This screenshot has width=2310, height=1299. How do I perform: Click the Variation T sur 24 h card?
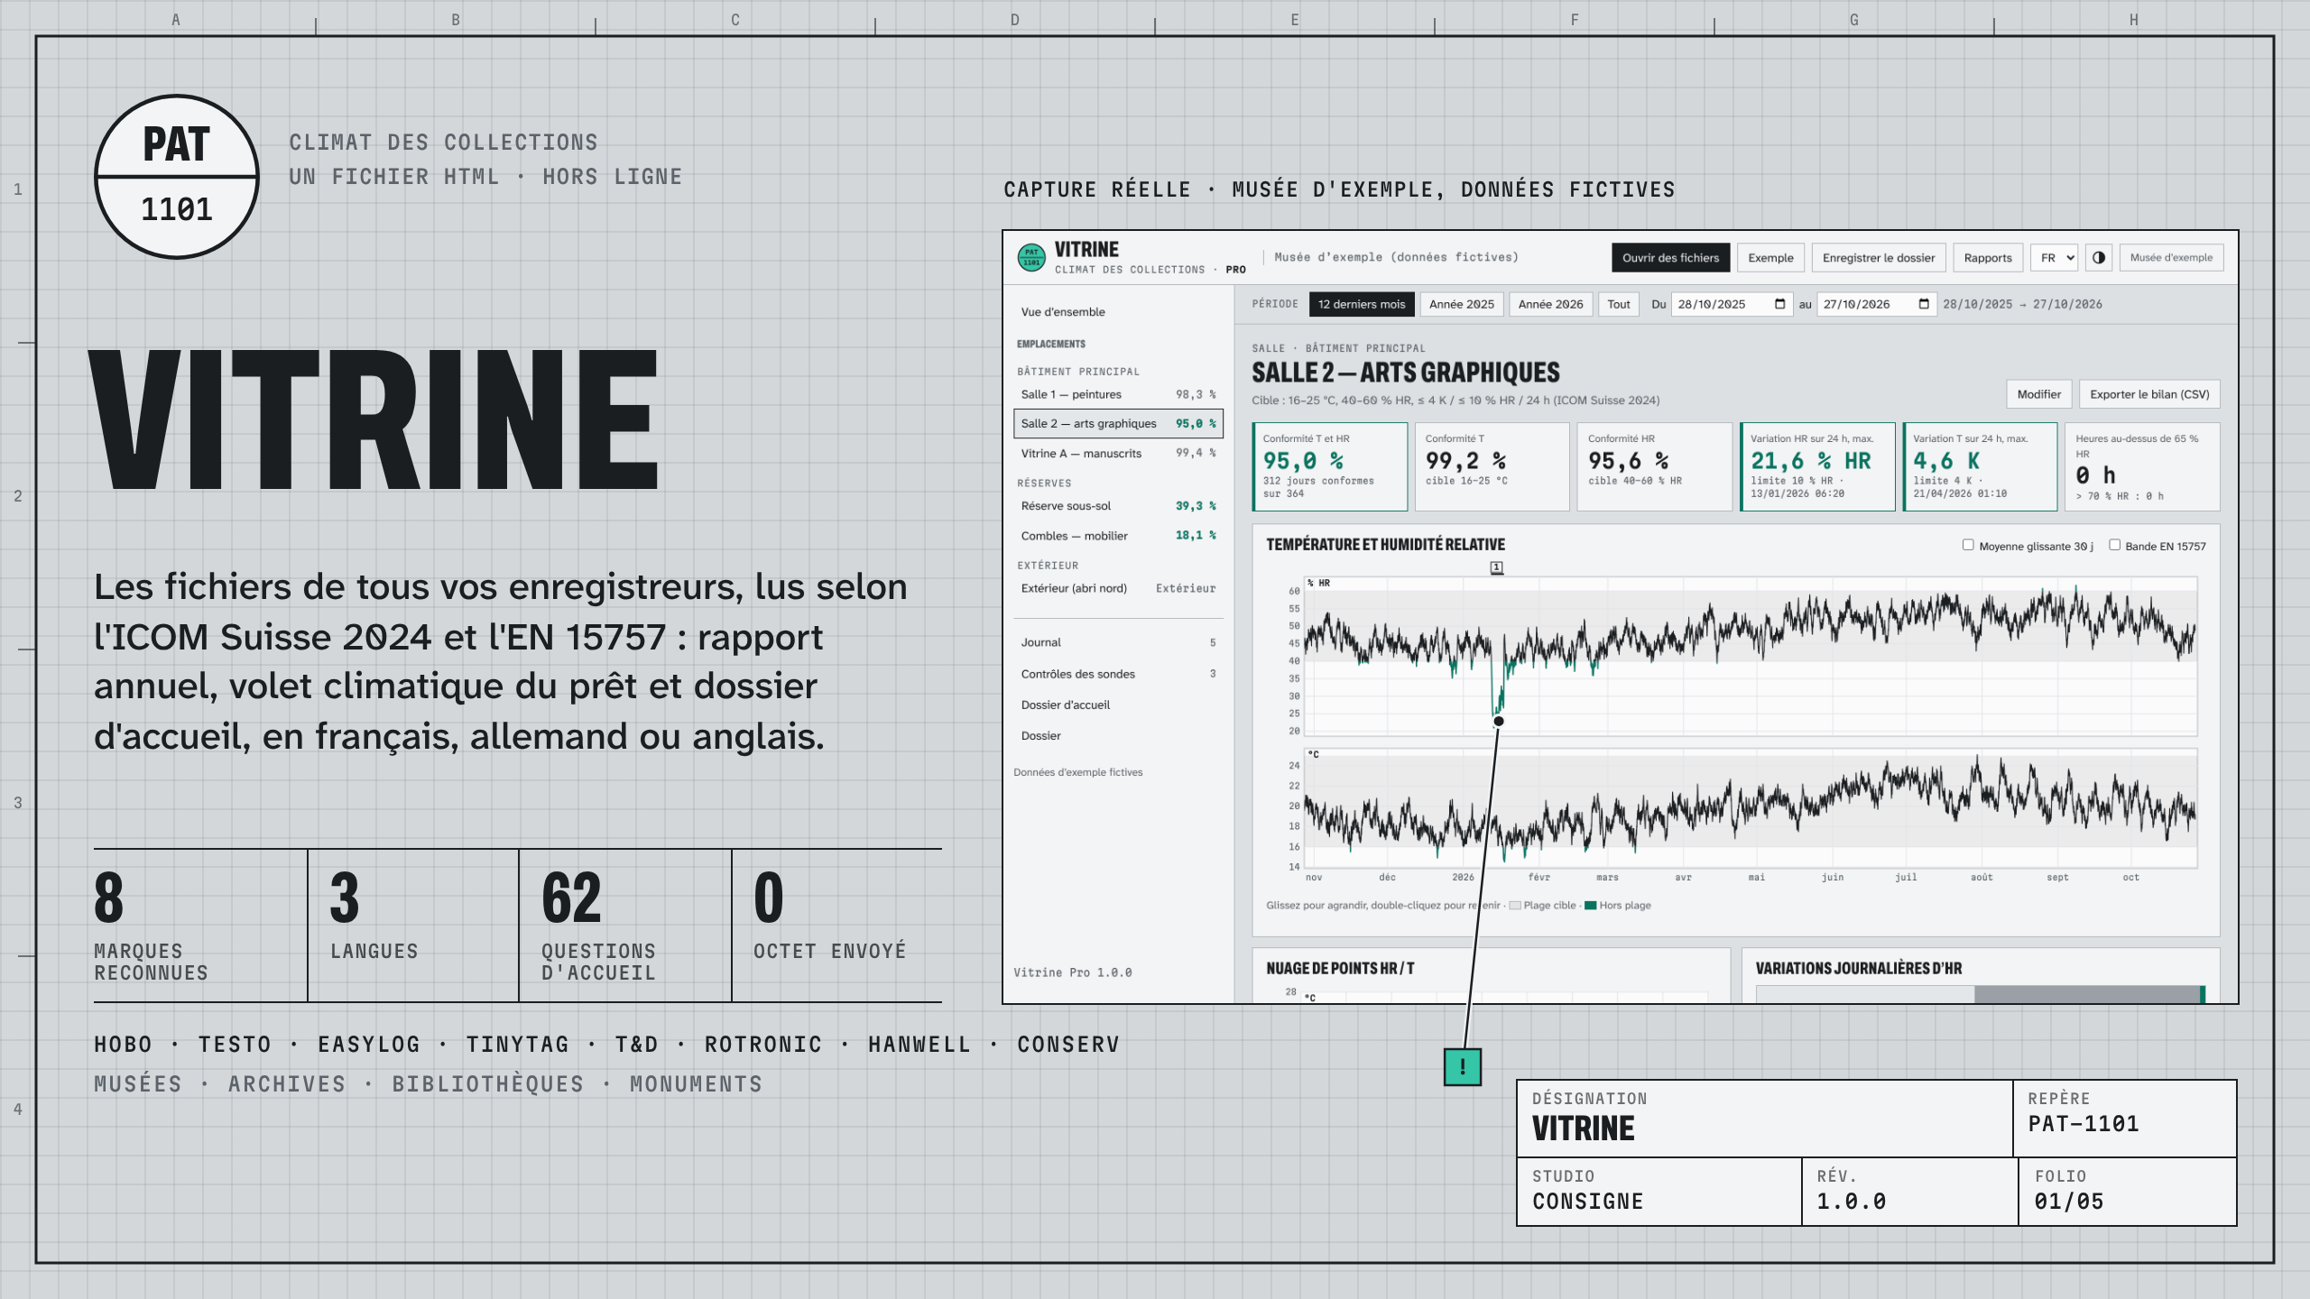coord(1980,466)
